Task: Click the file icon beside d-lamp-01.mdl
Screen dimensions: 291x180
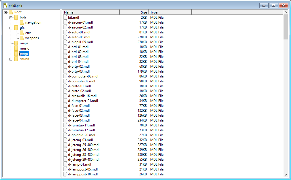Action: click(65, 164)
